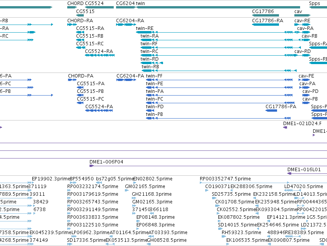Select EST RP003633833.5prime

point(93,217)
